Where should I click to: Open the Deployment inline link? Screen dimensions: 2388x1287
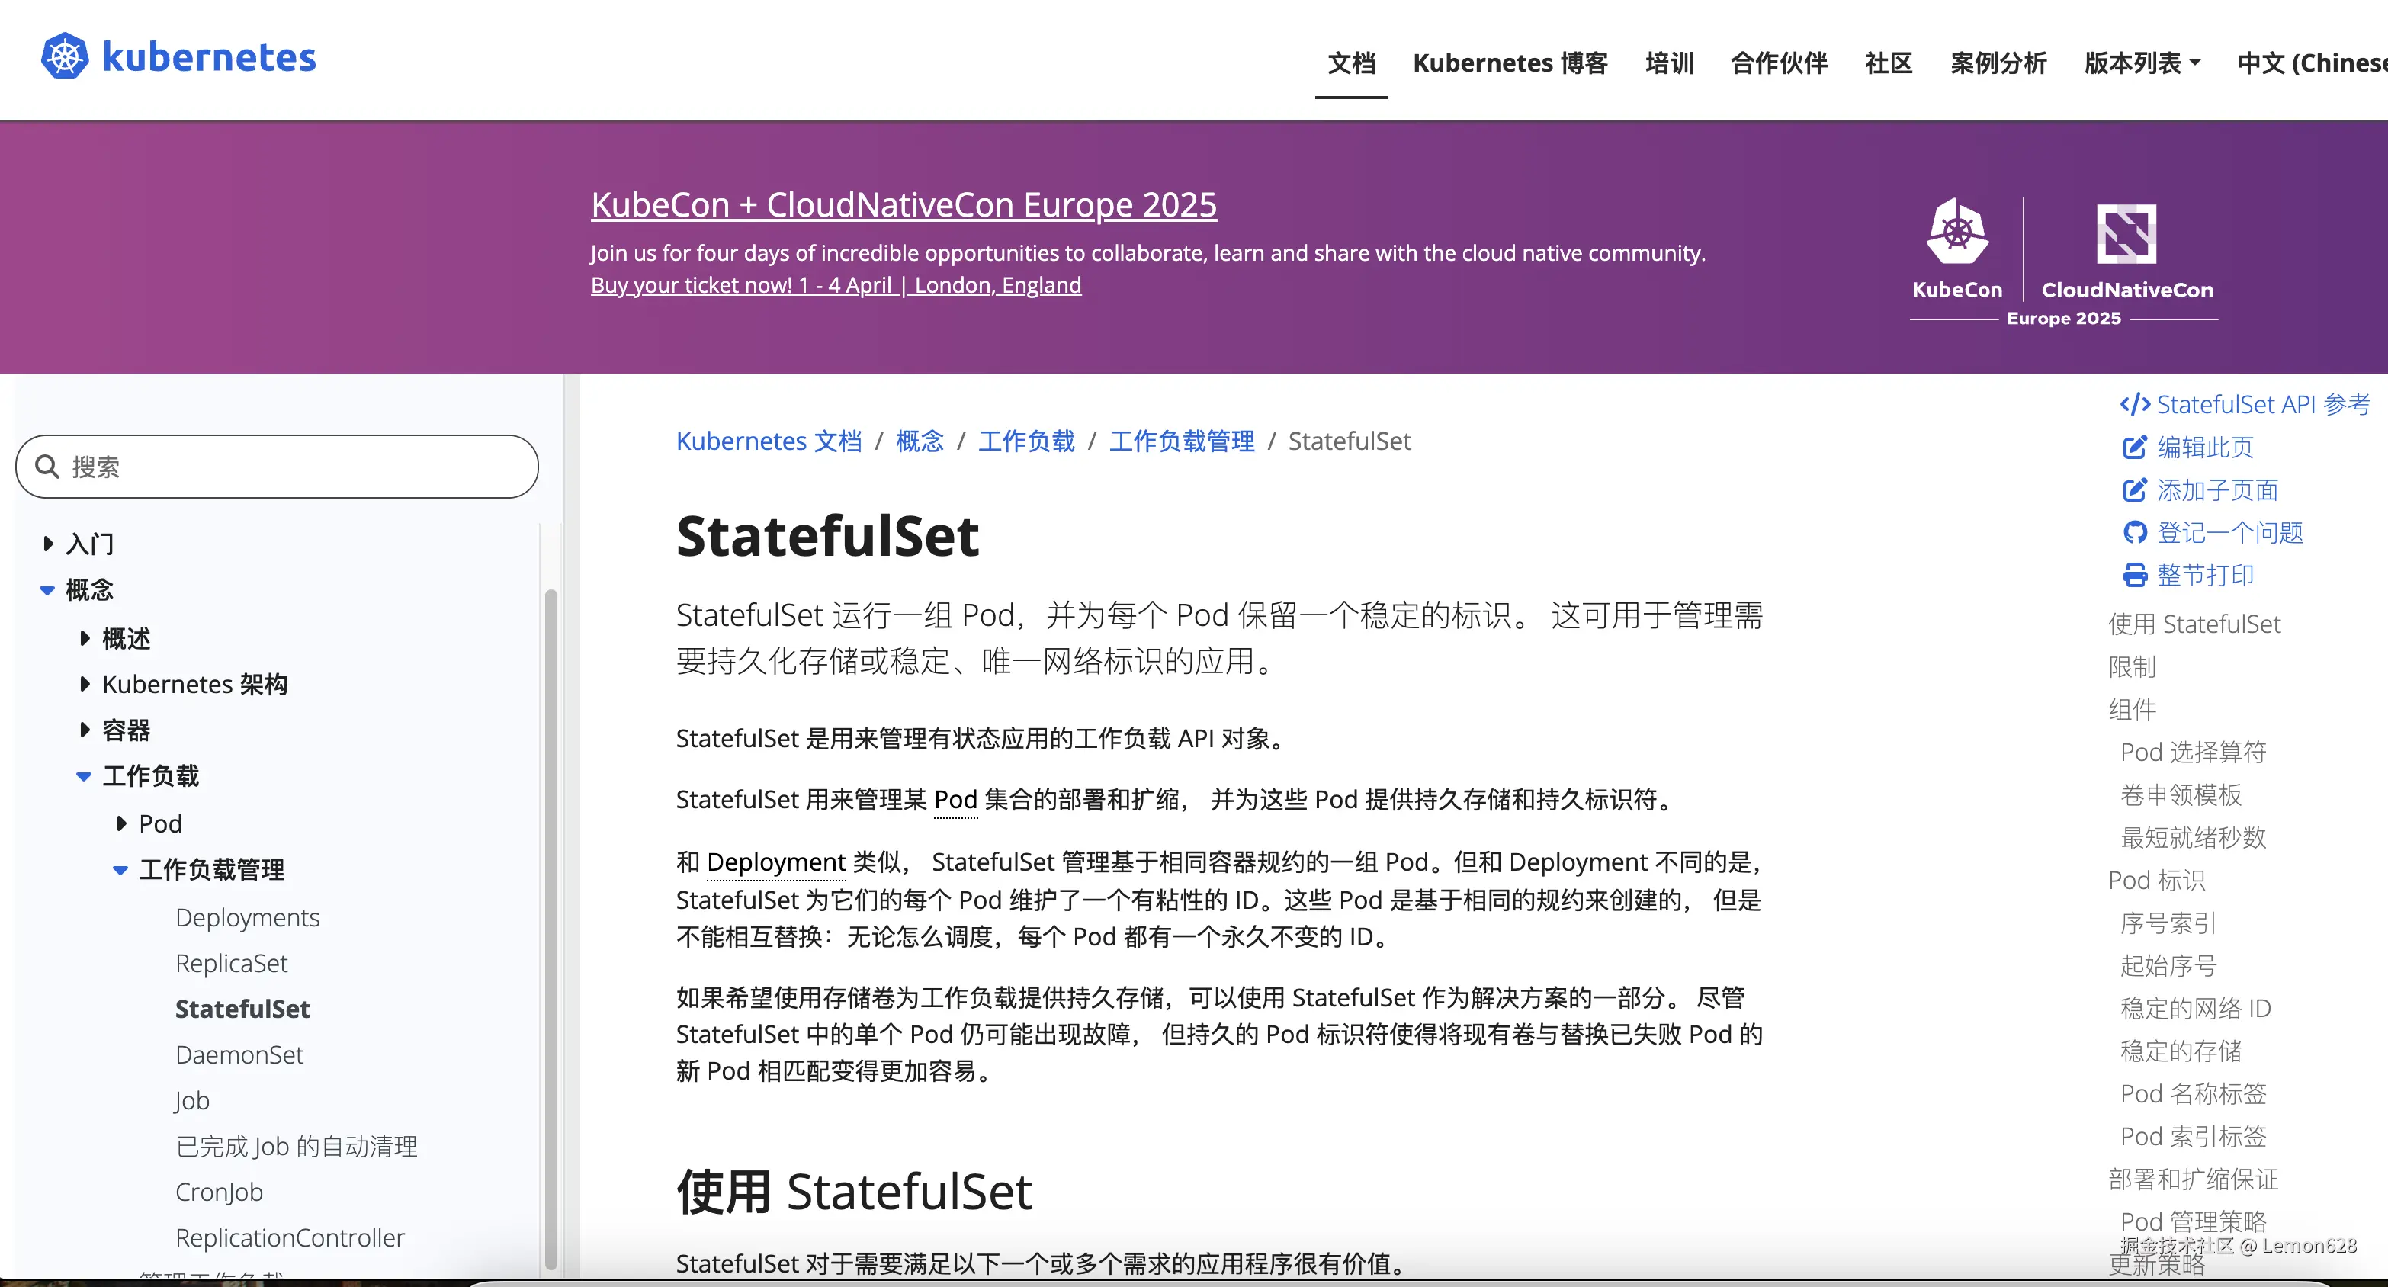776,862
